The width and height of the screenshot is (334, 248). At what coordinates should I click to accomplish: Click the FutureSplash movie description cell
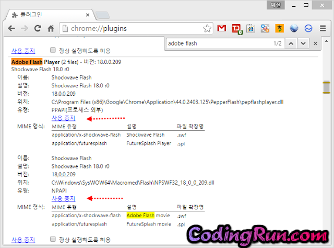click(149, 224)
